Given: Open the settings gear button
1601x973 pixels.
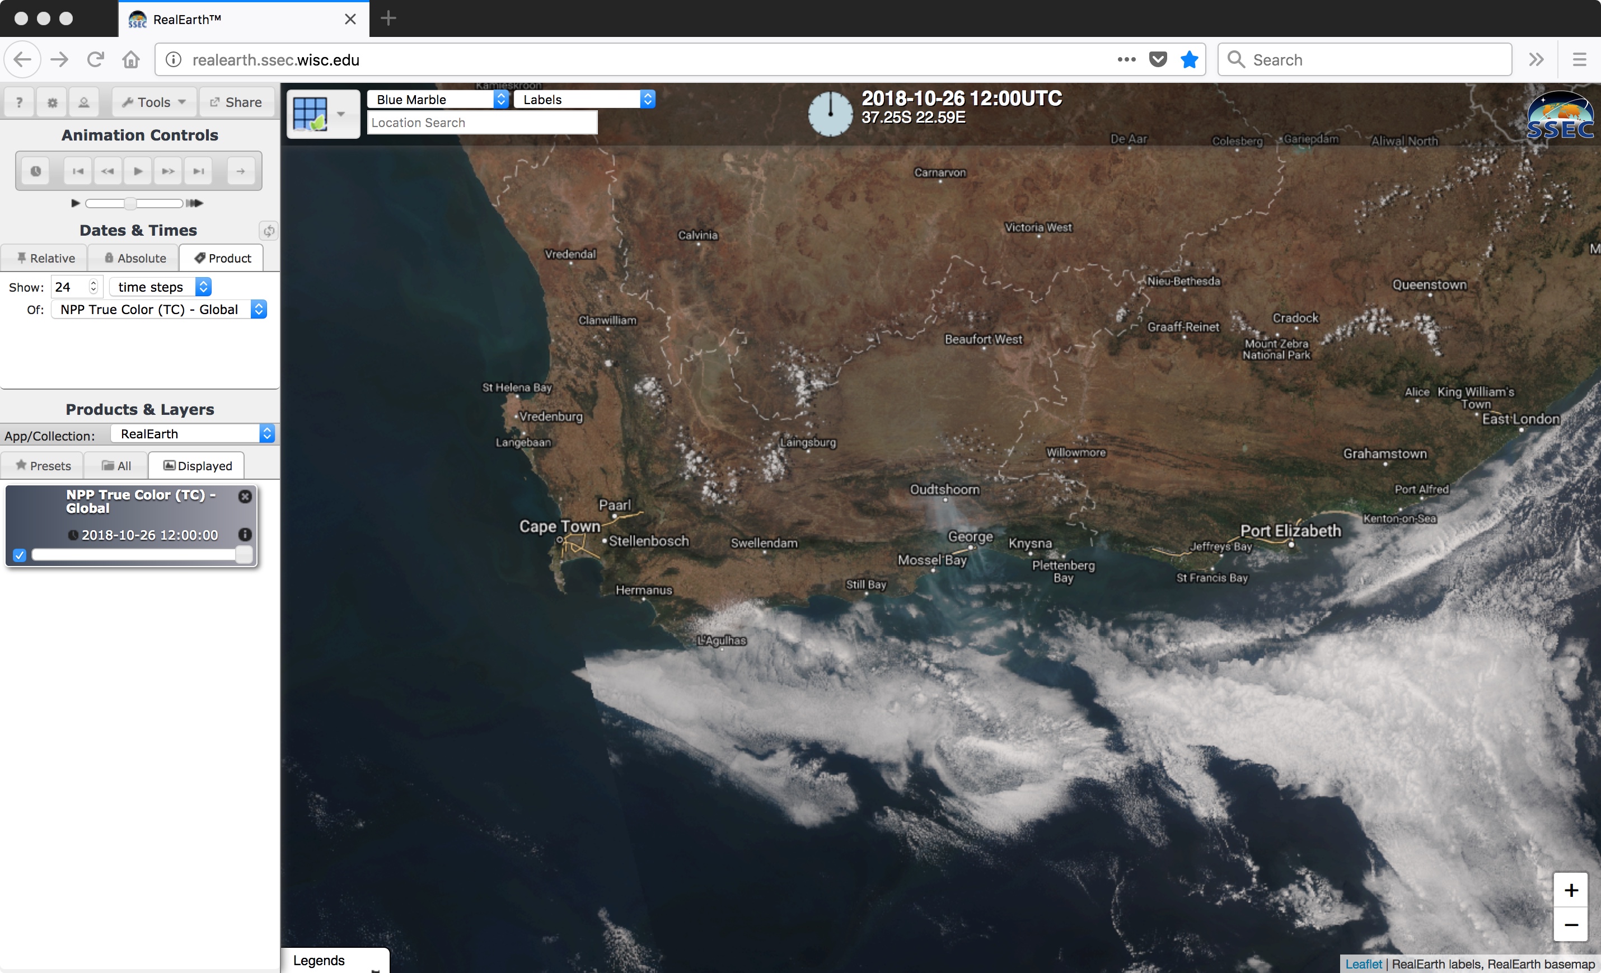Looking at the screenshot, I should coord(52,102).
